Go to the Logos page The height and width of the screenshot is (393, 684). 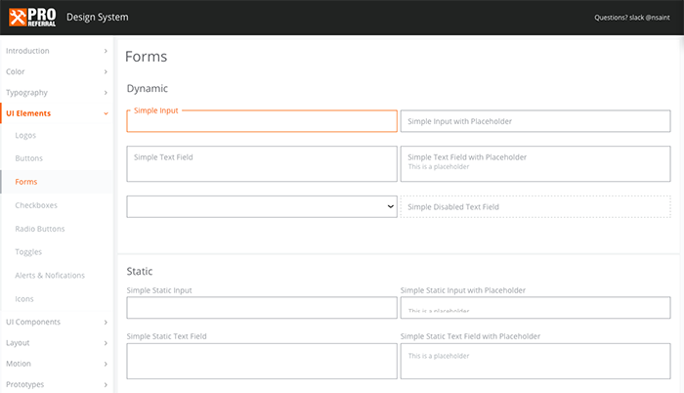click(x=25, y=135)
